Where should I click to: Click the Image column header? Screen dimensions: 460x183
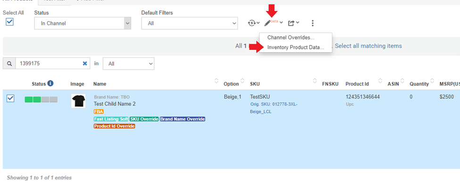point(77,84)
